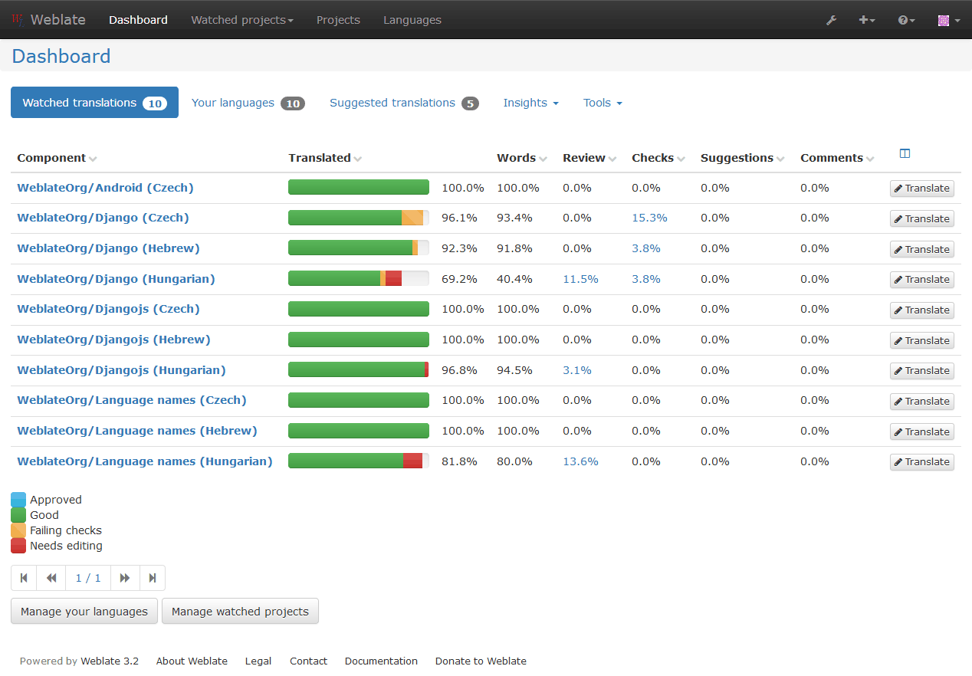
Task: Select the Watched translations tab
Action: tap(94, 103)
